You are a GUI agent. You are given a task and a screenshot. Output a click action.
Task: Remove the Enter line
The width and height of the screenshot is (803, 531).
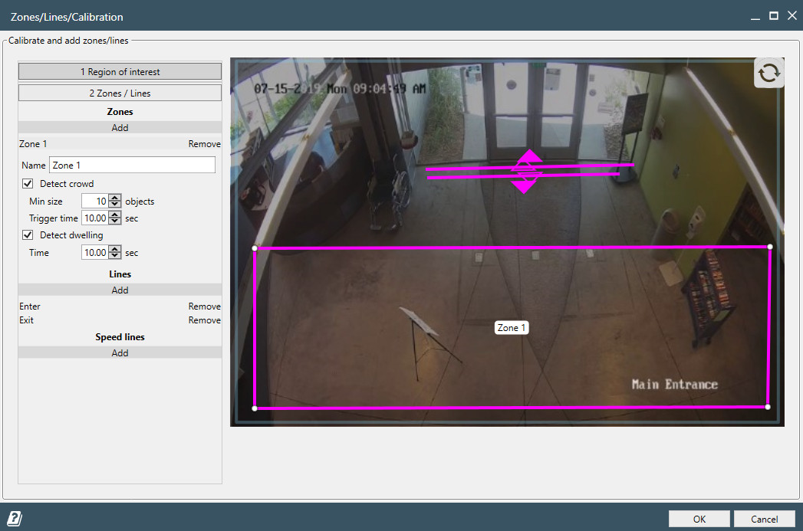pyautogui.click(x=204, y=306)
